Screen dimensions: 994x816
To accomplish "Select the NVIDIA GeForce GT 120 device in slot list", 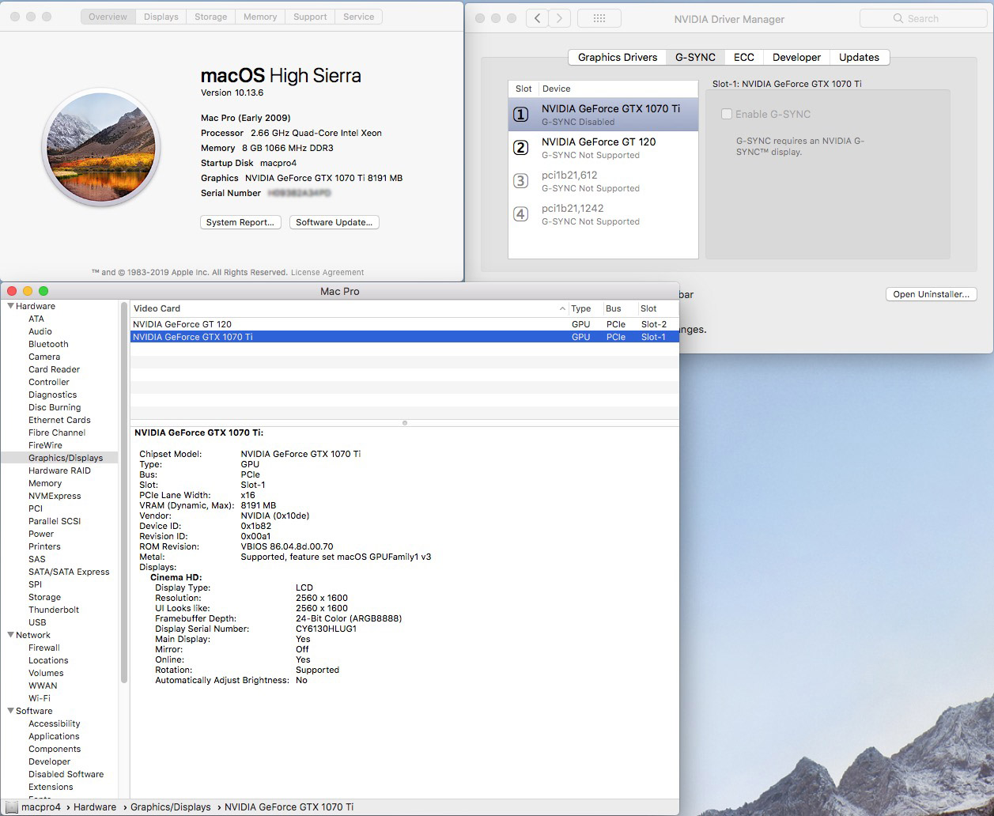I will pyautogui.click(x=603, y=148).
